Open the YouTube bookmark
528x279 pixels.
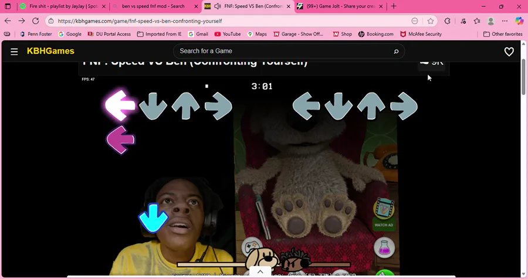(228, 34)
